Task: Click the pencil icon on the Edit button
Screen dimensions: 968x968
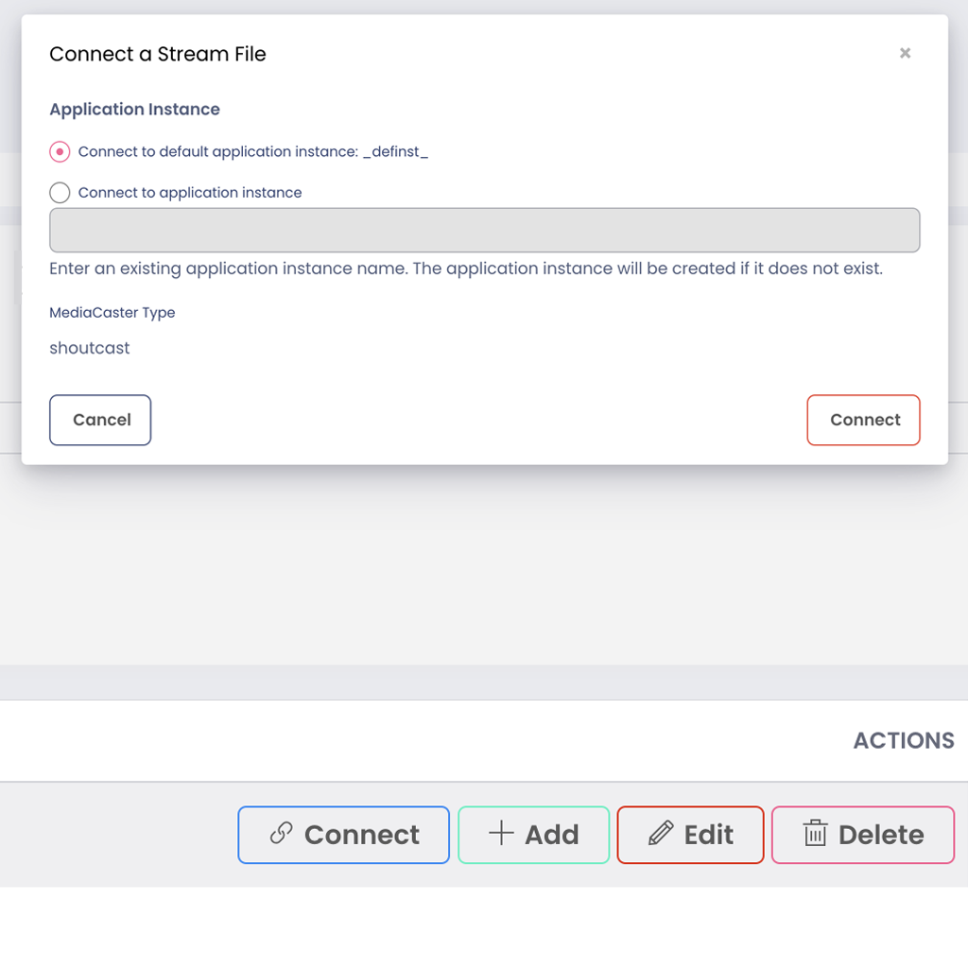Action: point(661,833)
